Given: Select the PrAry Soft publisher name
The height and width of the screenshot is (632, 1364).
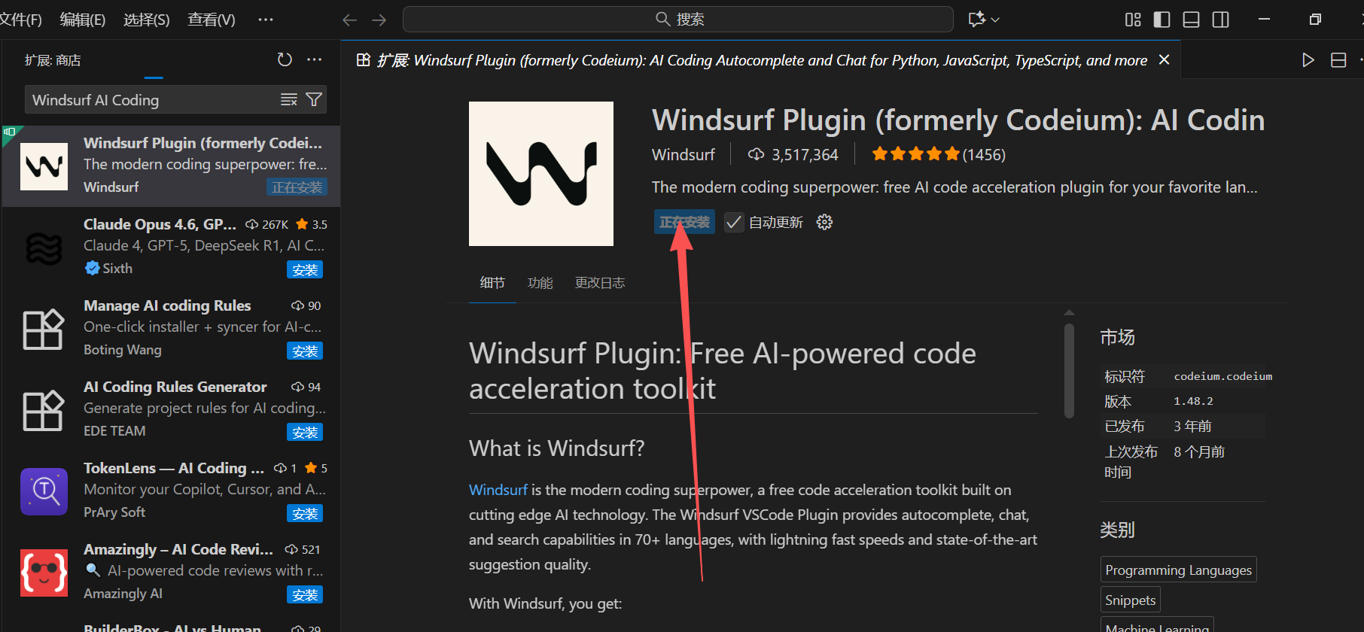Looking at the screenshot, I should [114, 512].
